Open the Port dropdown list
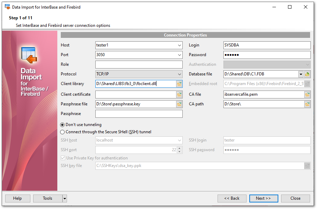Image resolution: width=317 pixels, height=209 pixels. [180, 55]
